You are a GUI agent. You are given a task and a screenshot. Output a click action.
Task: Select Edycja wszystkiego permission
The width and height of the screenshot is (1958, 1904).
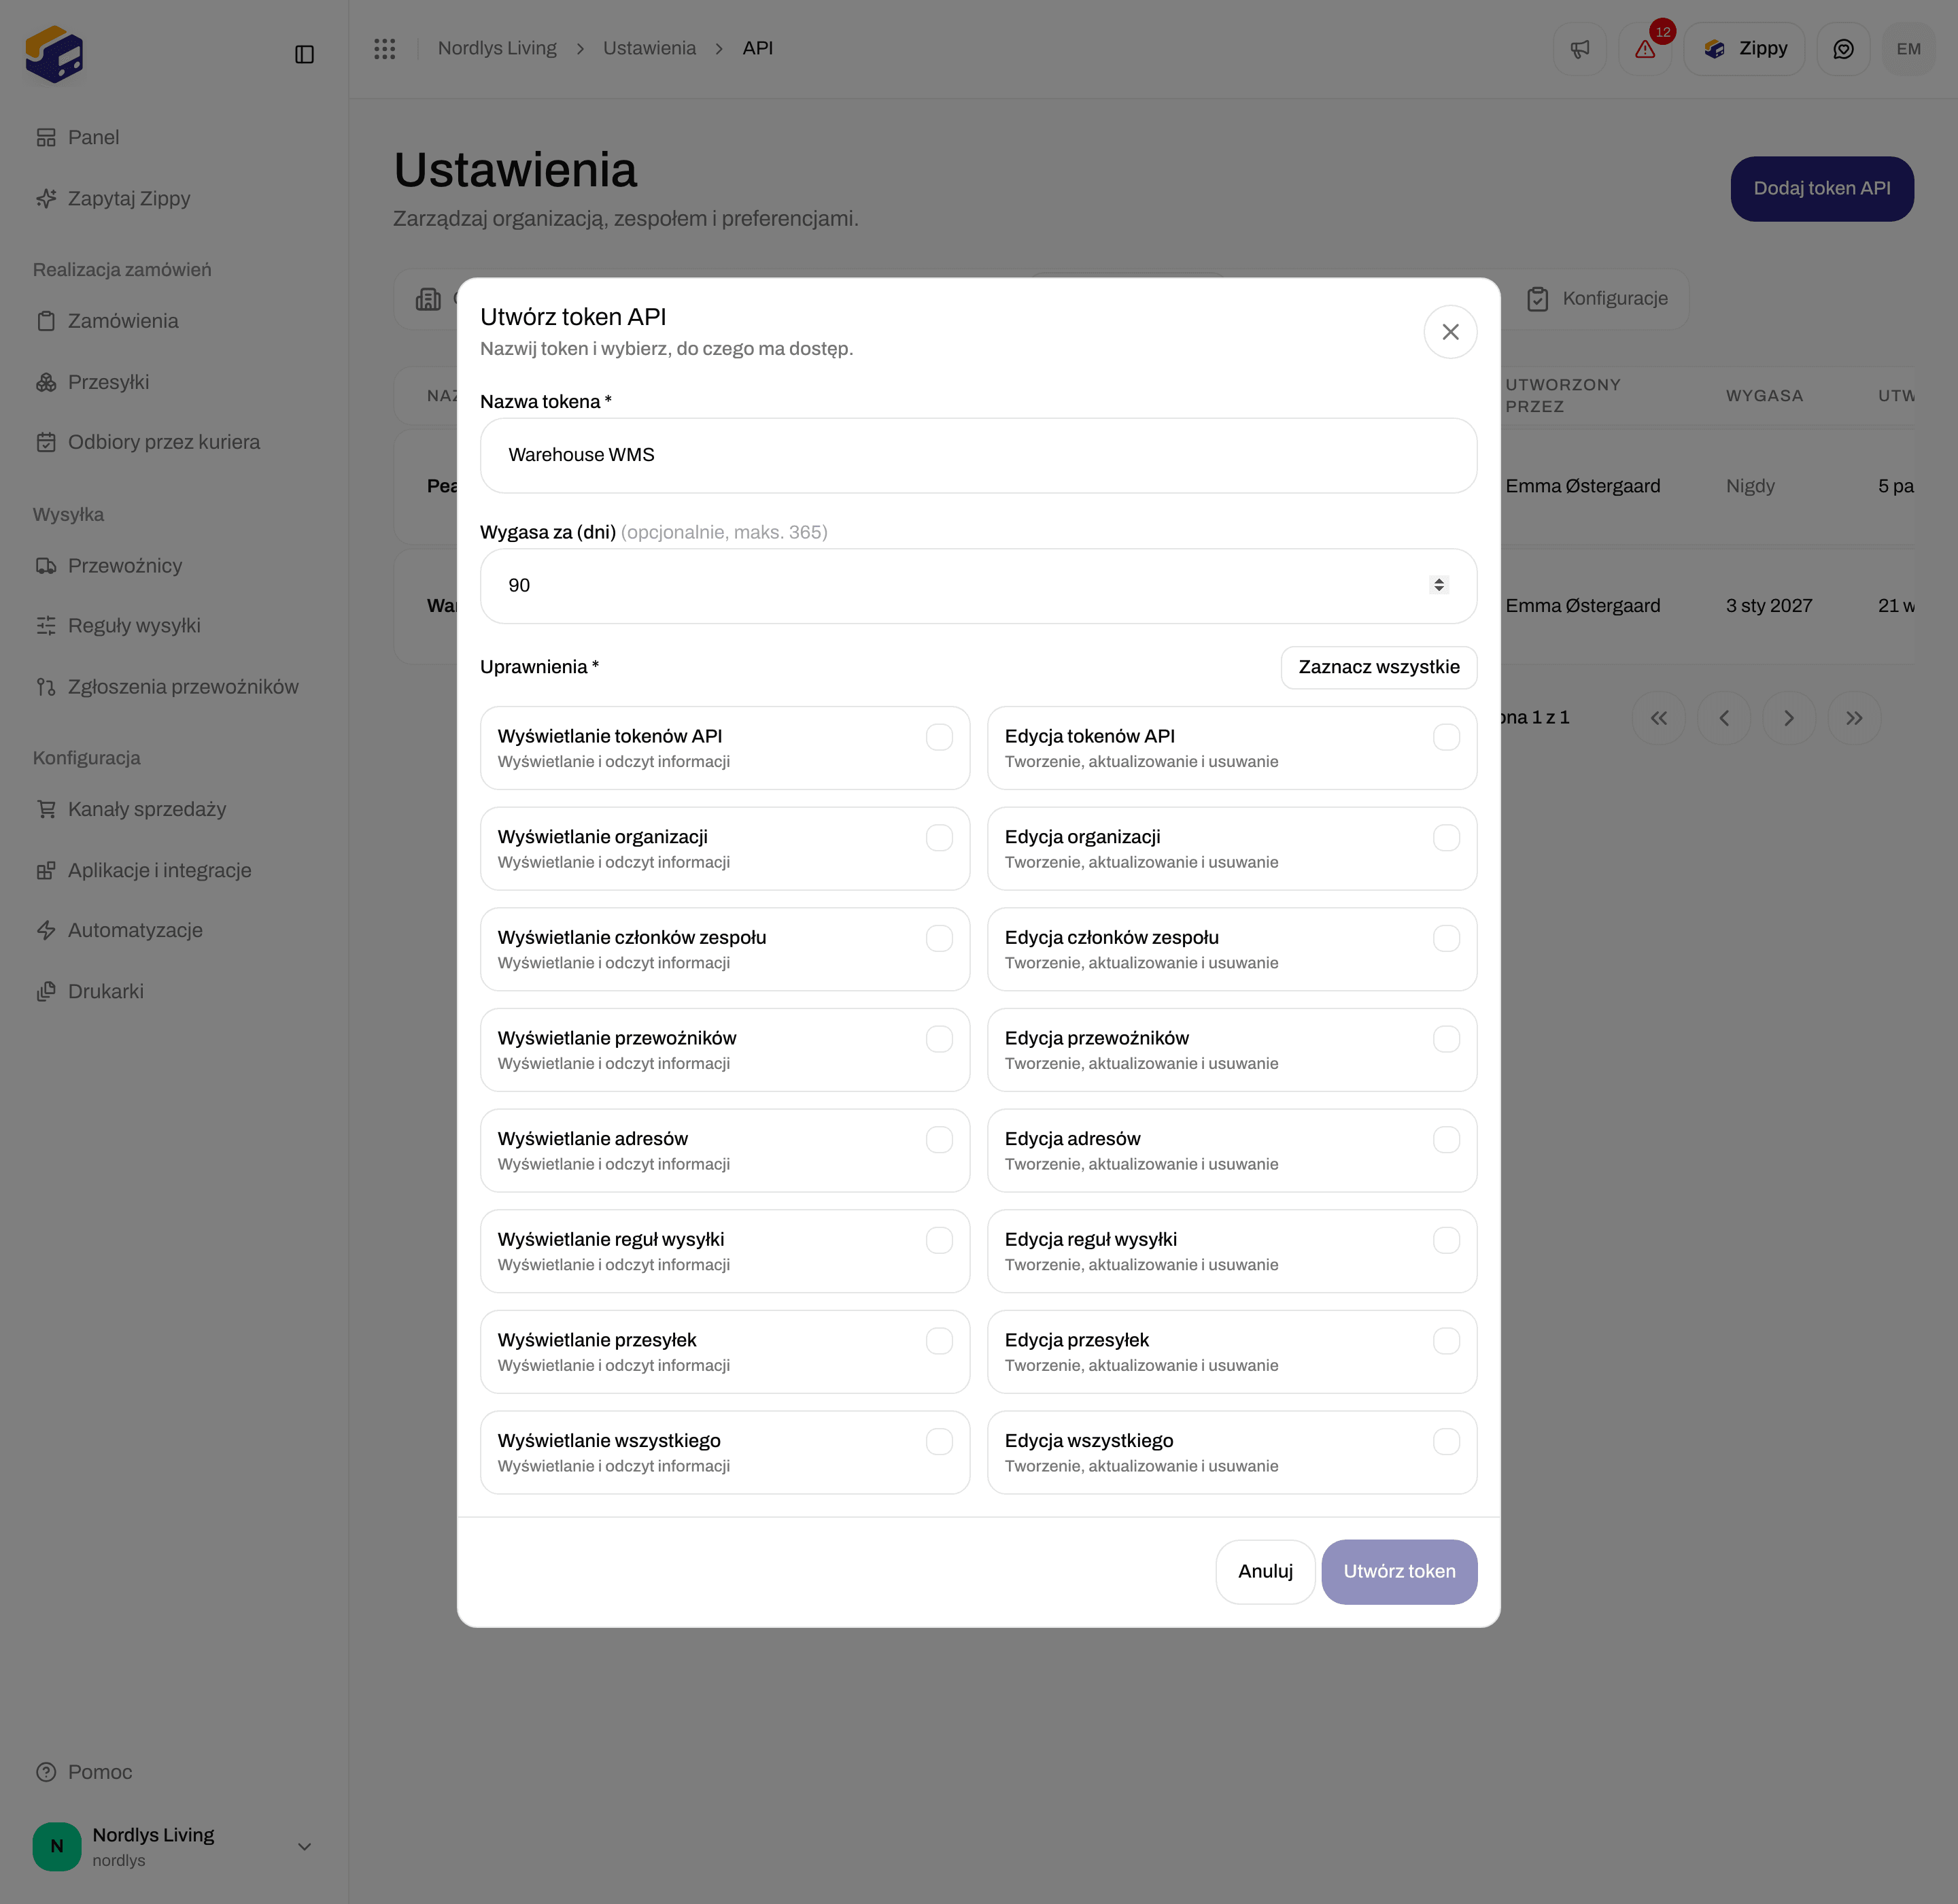(1446, 1442)
